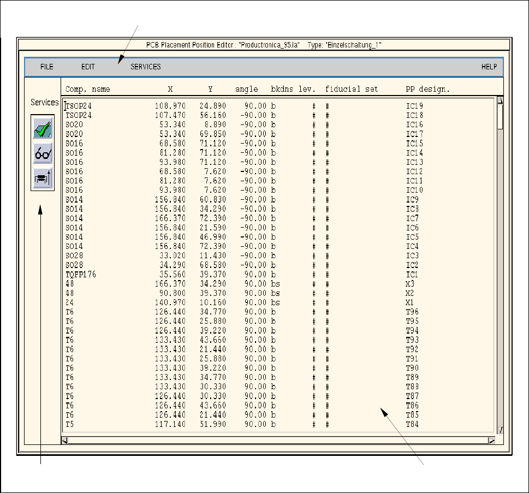529x493 pixels.
Task: Click the horizontal scrollbar track
Action: (x=278, y=440)
